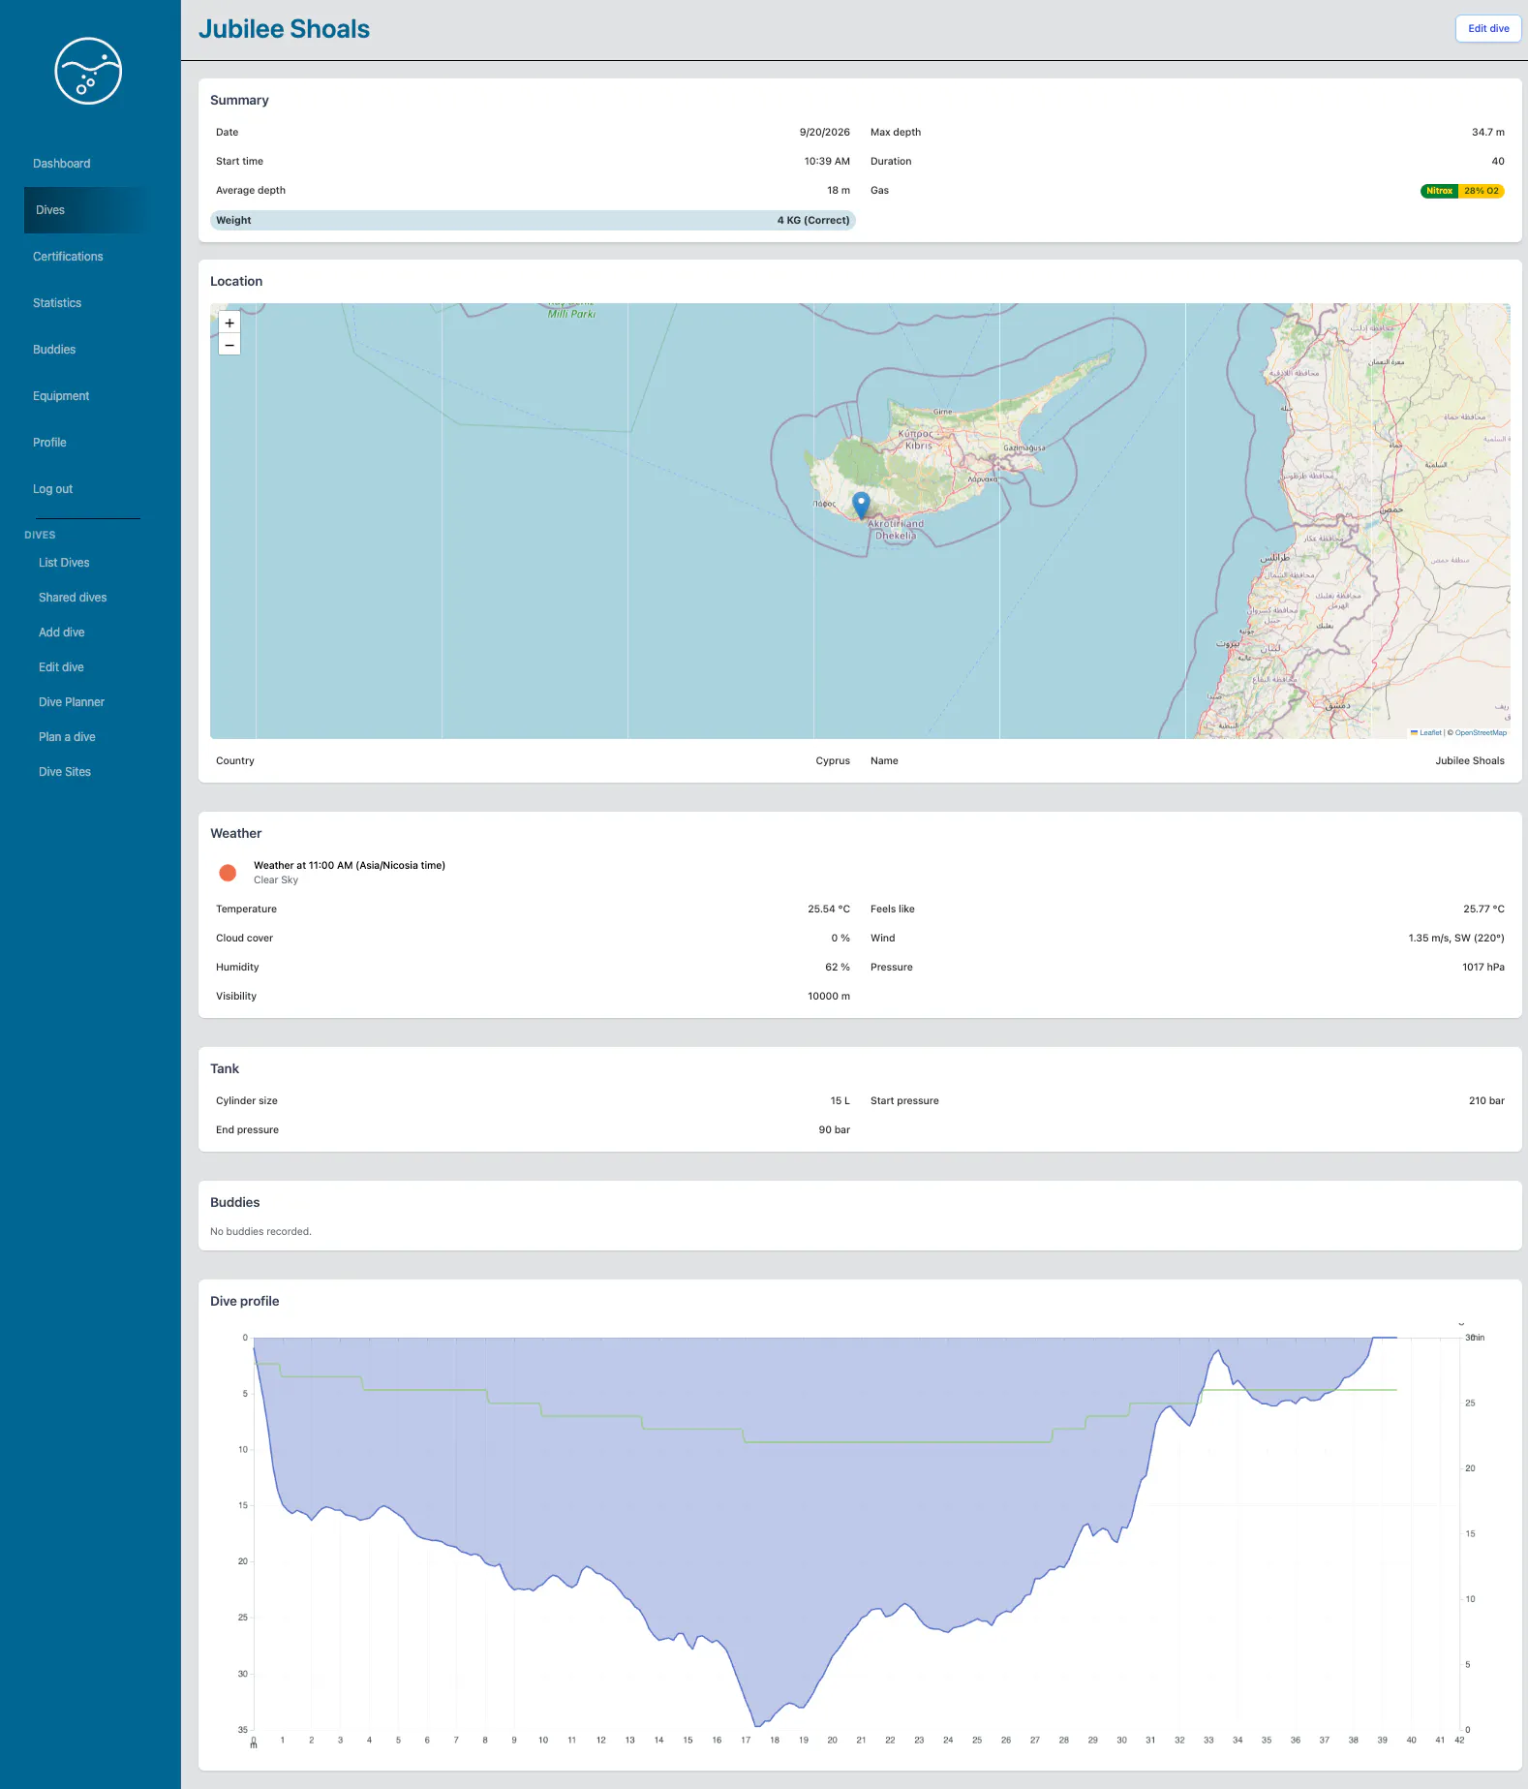Click the Add dive link

point(62,632)
